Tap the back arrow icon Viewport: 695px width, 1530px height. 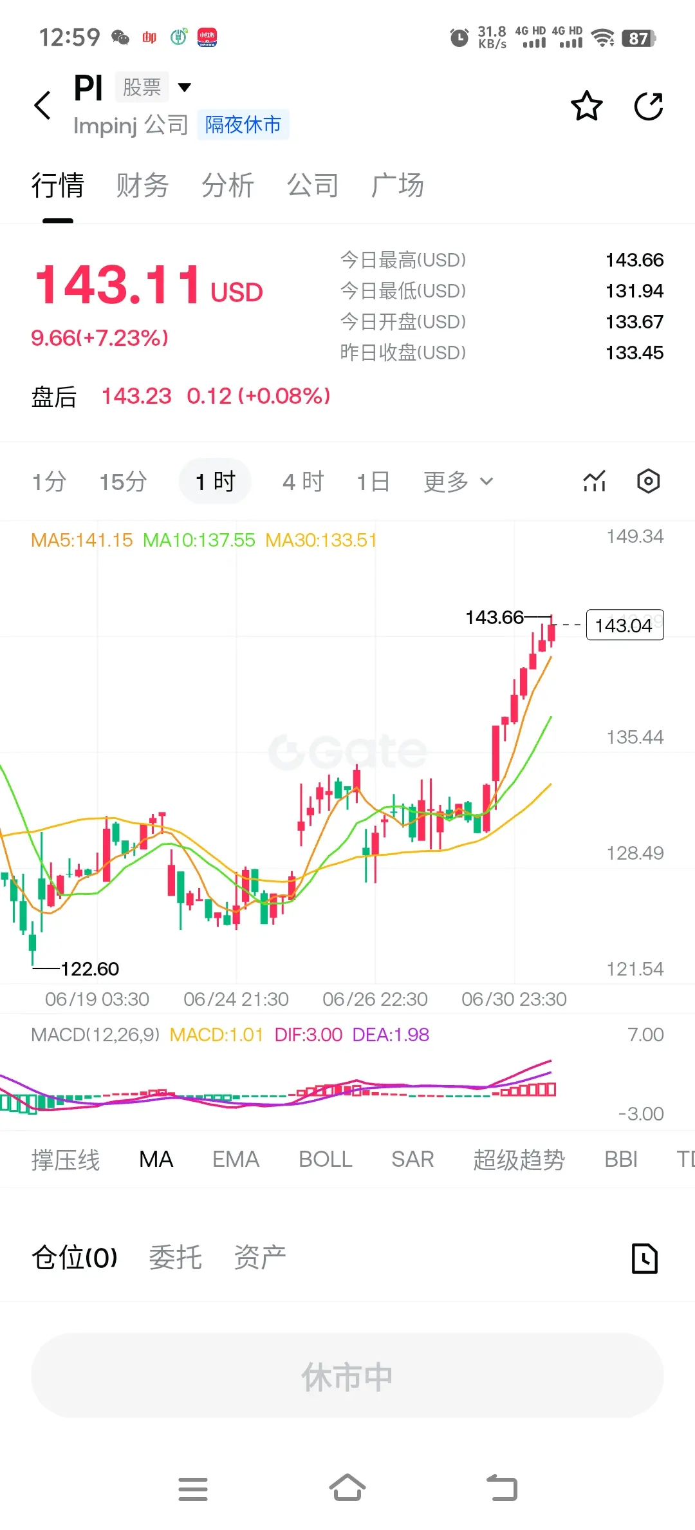pyautogui.click(x=43, y=106)
